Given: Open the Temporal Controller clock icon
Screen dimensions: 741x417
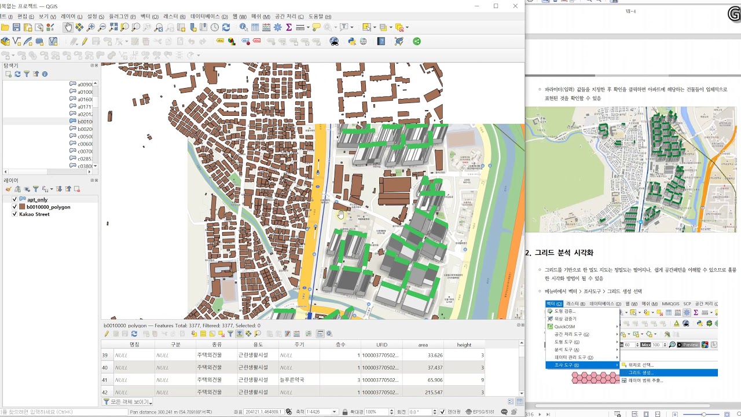Looking at the screenshot, I should (215, 27).
